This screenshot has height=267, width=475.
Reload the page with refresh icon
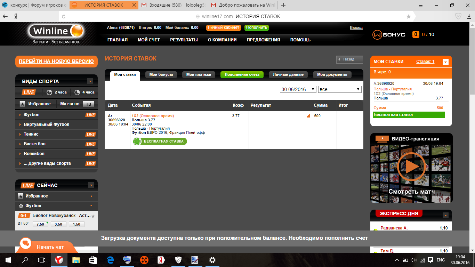(64, 16)
